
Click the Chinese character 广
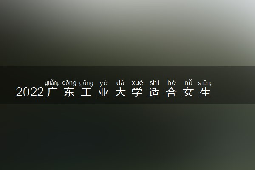click(x=52, y=92)
